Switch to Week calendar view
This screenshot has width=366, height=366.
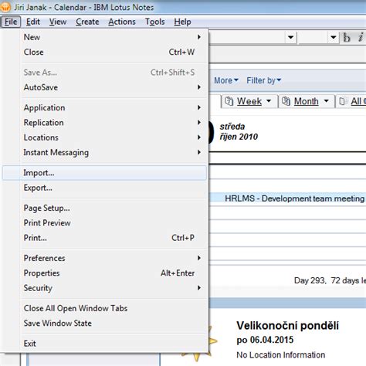tap(249, 101)
